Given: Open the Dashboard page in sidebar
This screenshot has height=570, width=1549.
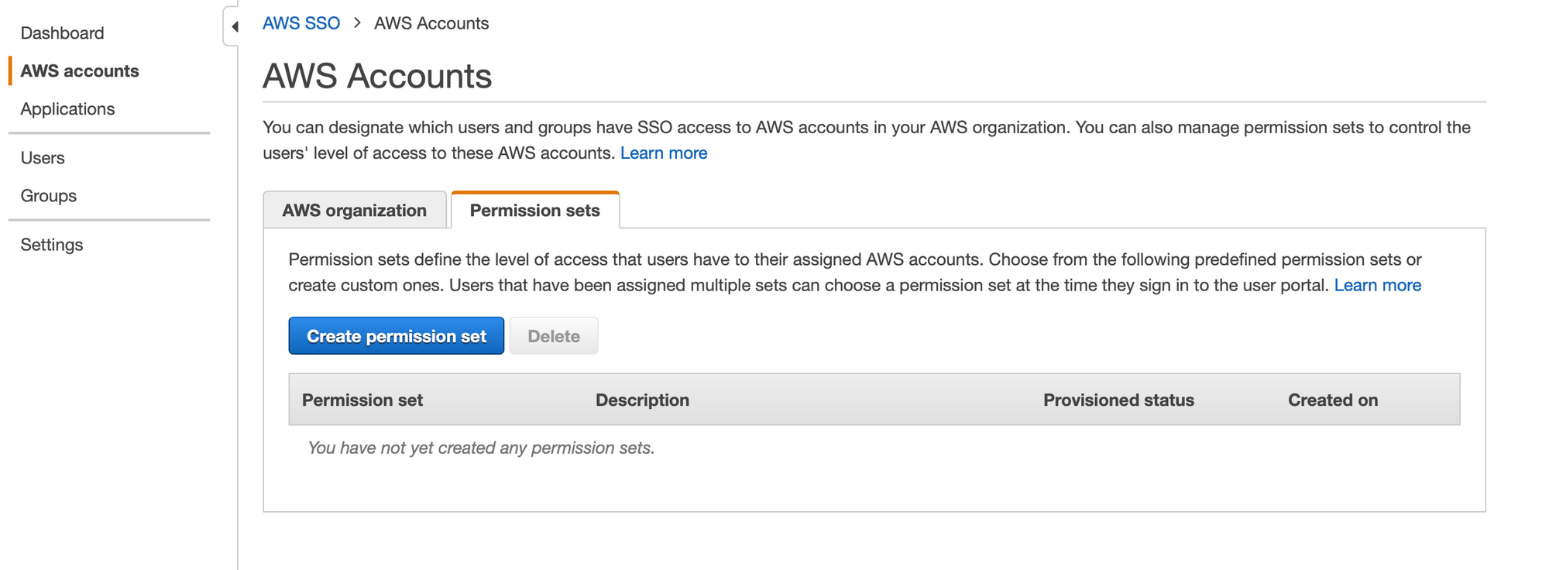Looking at the screenshot, I should (62, 33).
